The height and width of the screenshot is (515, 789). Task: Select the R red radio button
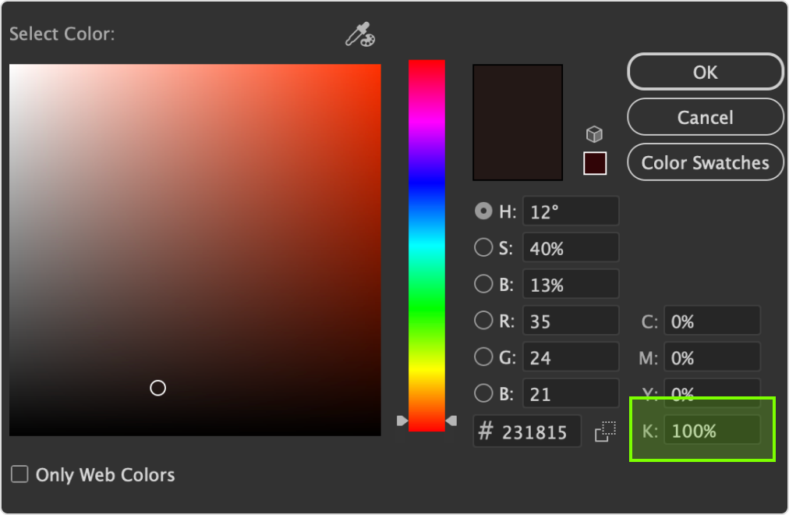tap(483, 320)
